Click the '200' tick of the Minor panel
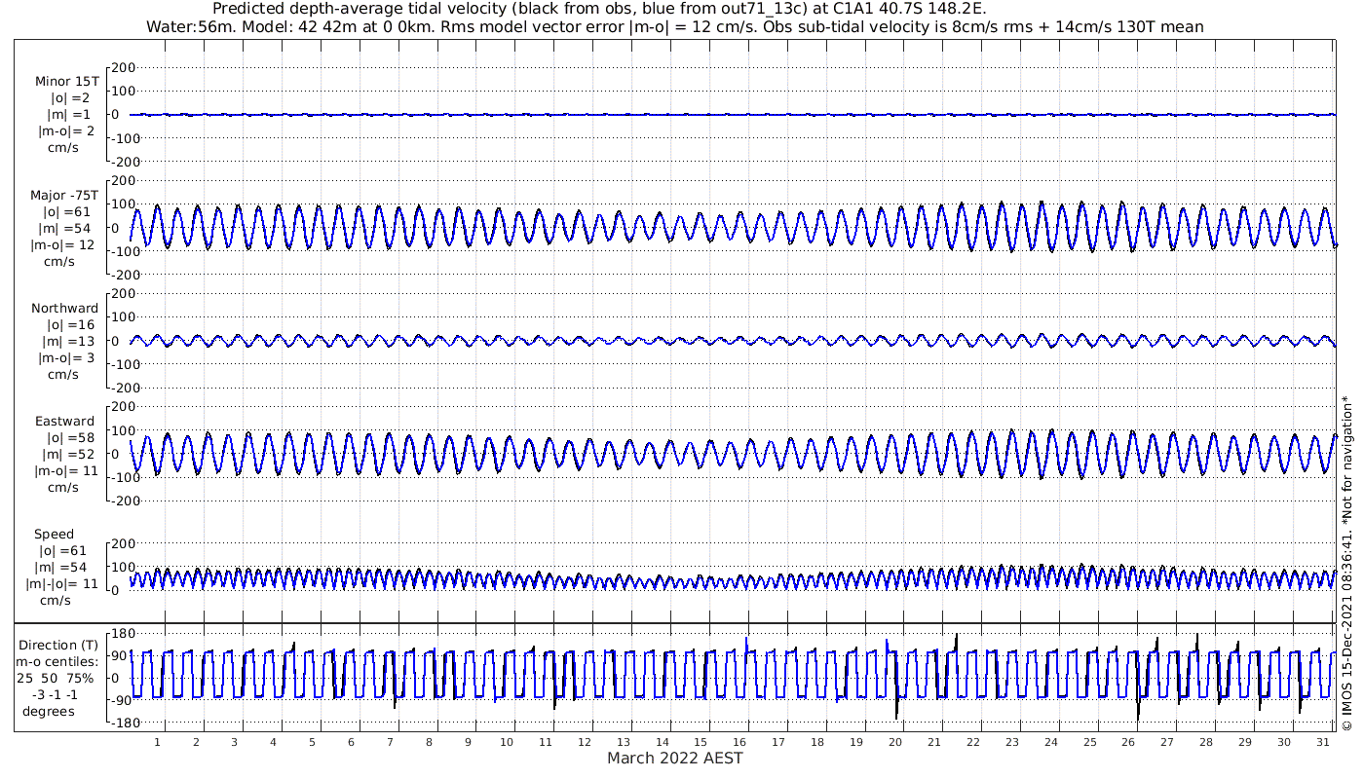 (123, 68)
